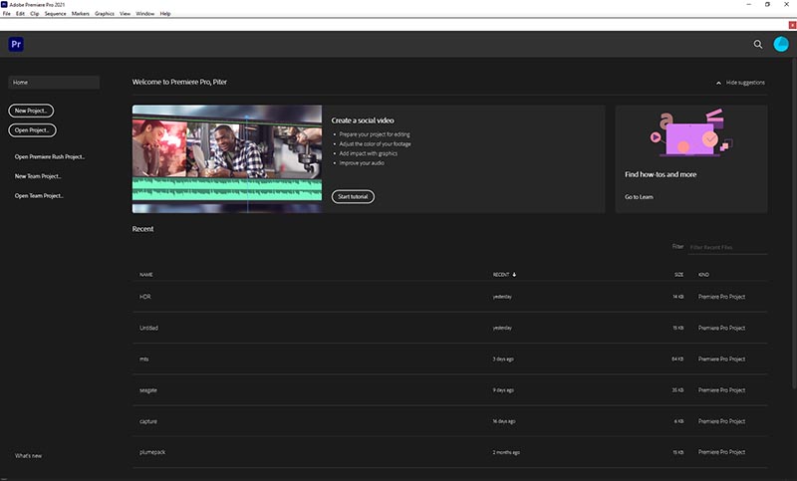Open the File menu
The image size is (797, 481).
tap(7, 14)
